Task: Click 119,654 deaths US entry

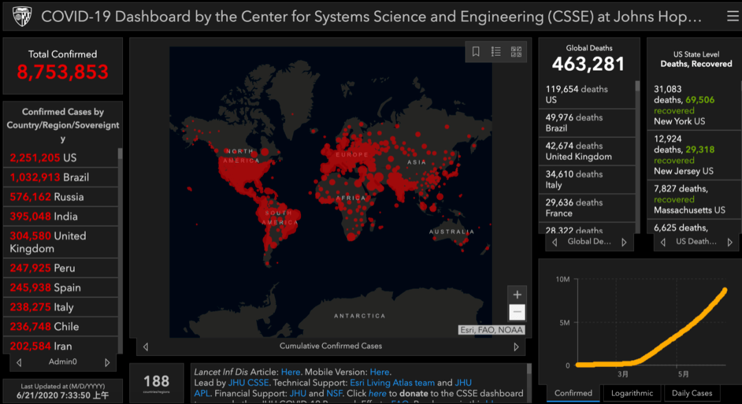Action: tap(587, 95)
